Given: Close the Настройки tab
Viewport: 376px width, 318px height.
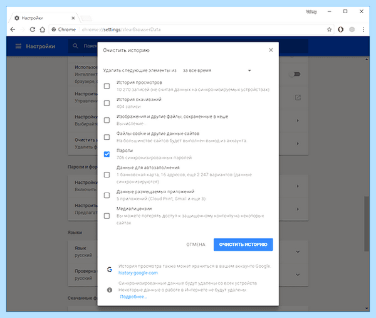Looking at the screenshot, I should tap(73, 18).
